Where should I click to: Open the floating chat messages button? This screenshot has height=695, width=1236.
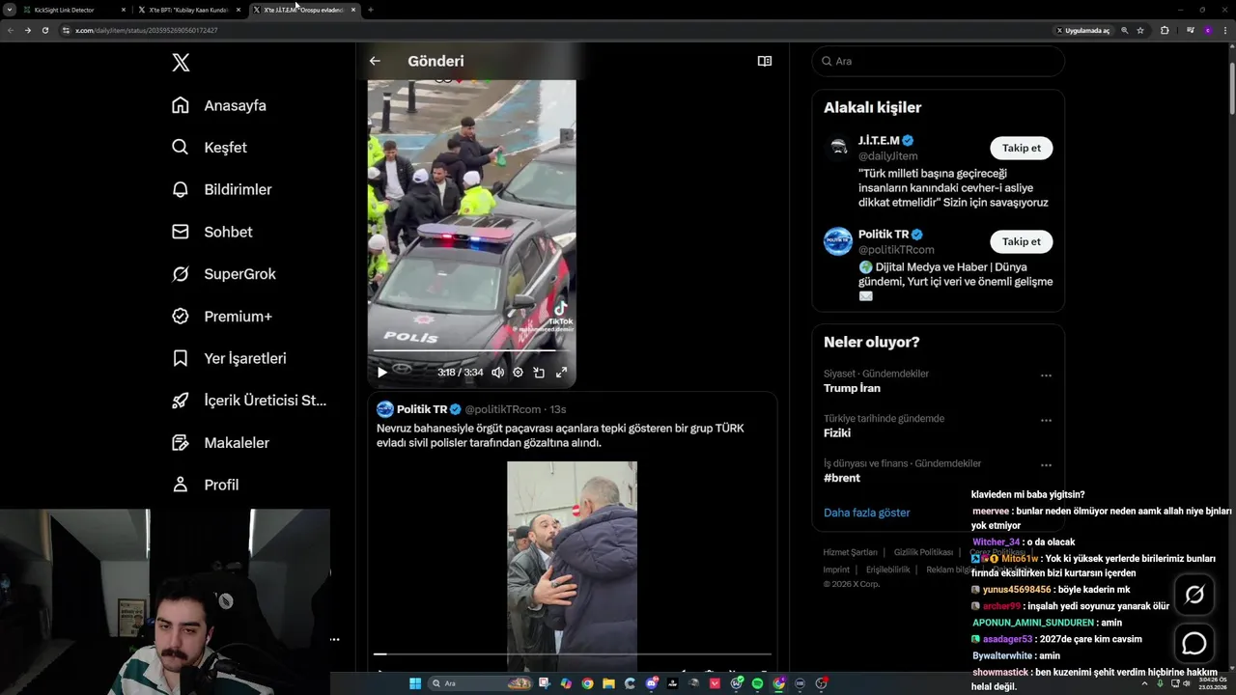(1194, 643)
